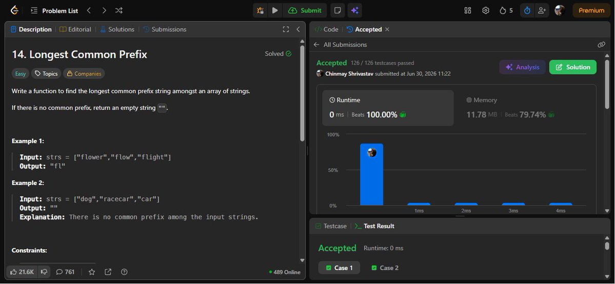Image resolution: width=615 pixels, height=284 pixels.
Task: Maximize the description panel fullscreen icon
Action: pyautogui.click(x=286, y=29)
